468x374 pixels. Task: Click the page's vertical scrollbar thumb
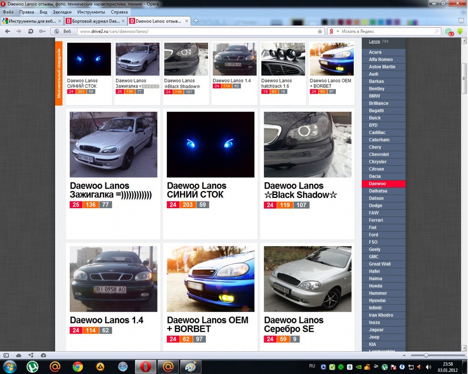coord(464,79)
